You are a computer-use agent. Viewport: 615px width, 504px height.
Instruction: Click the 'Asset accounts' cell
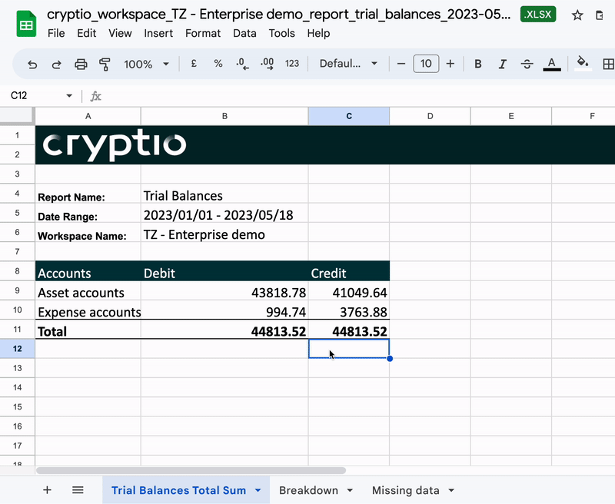(88, 291)
